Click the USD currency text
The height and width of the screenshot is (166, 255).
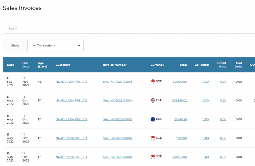[x=159, y=100]
